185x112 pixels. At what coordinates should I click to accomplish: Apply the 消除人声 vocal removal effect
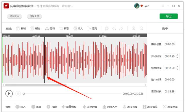[110, 107]
